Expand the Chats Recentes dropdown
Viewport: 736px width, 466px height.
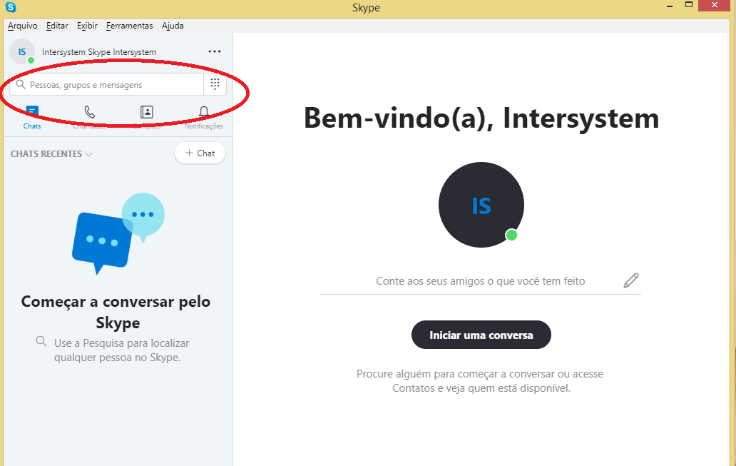coord(51,154)
